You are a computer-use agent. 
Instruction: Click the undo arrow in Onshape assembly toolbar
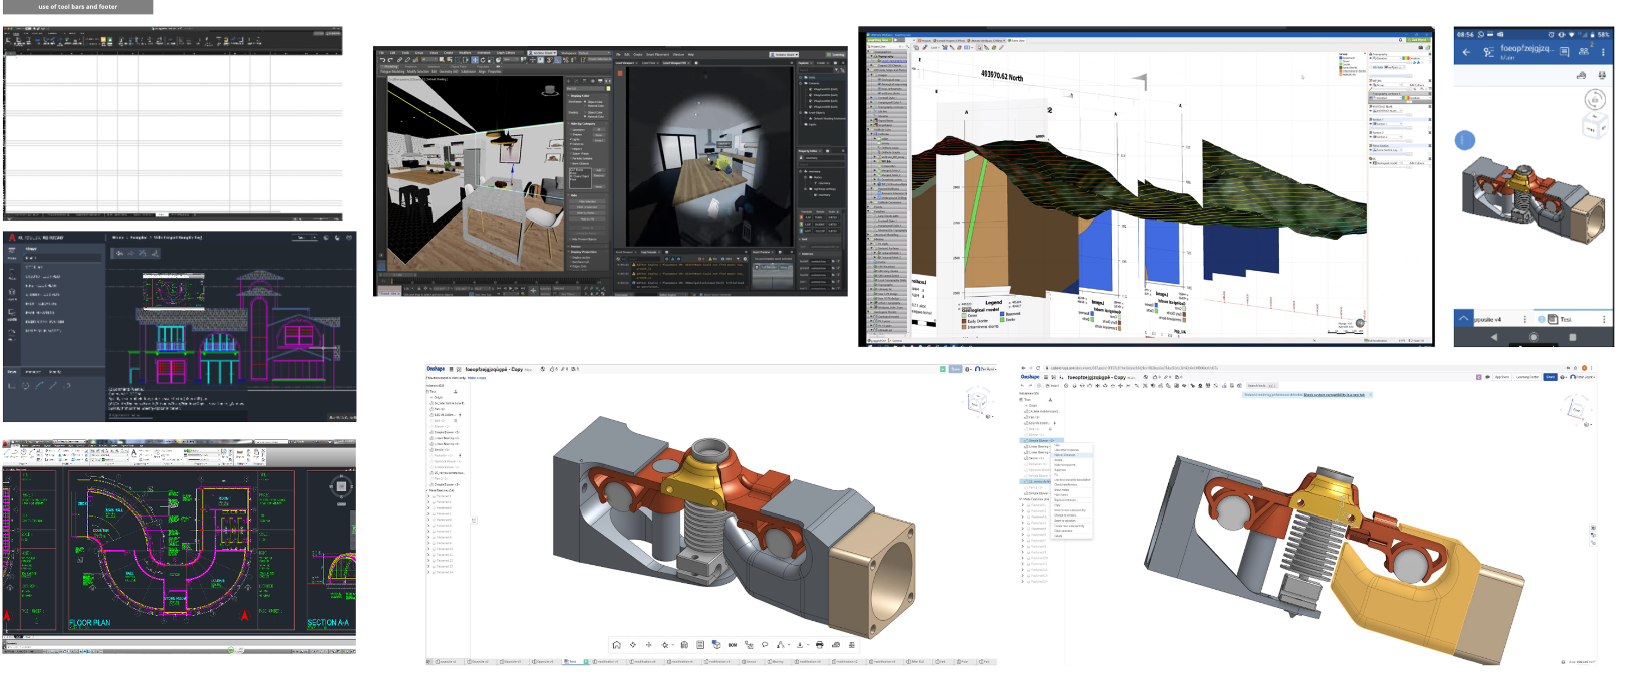(x=1023, y=385)
